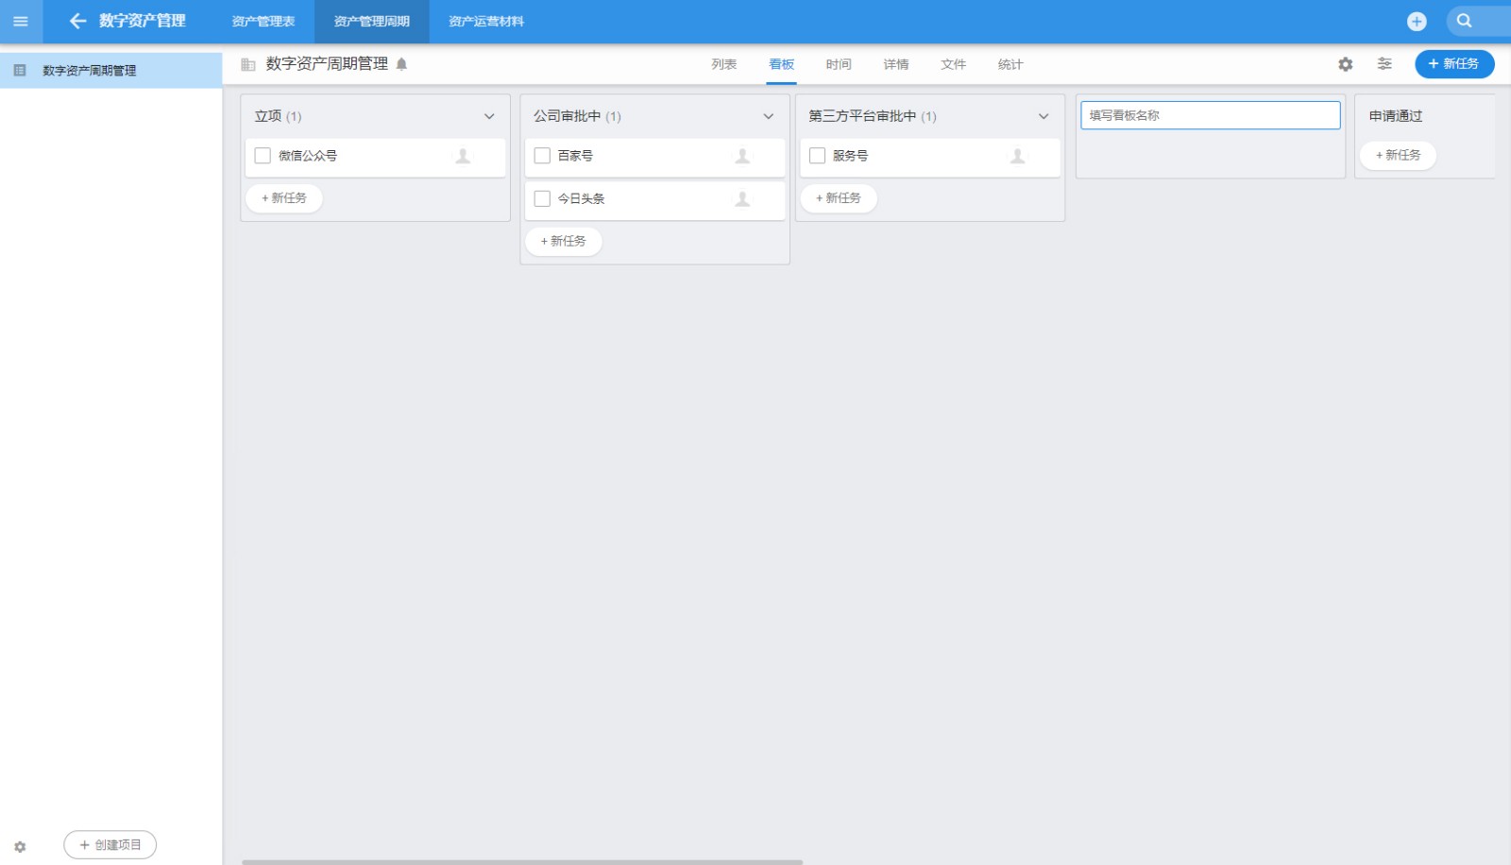Add new task in 申请通过 column
1511x865 pixels.
click(x=1399, y=156)
